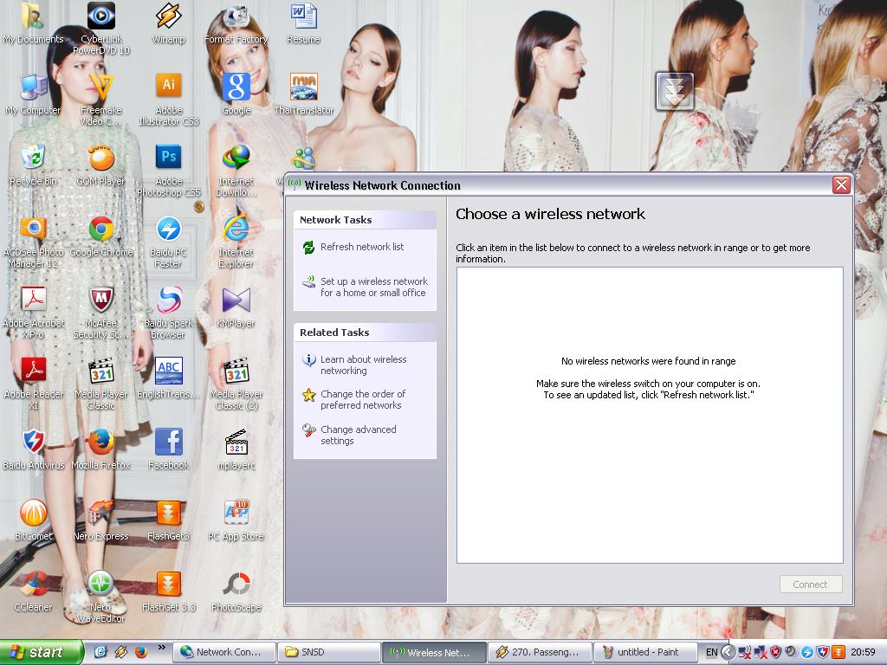Launch Mozilla Firefox from desktop
The height and width of the screenshot is (665, 887).
101,449
